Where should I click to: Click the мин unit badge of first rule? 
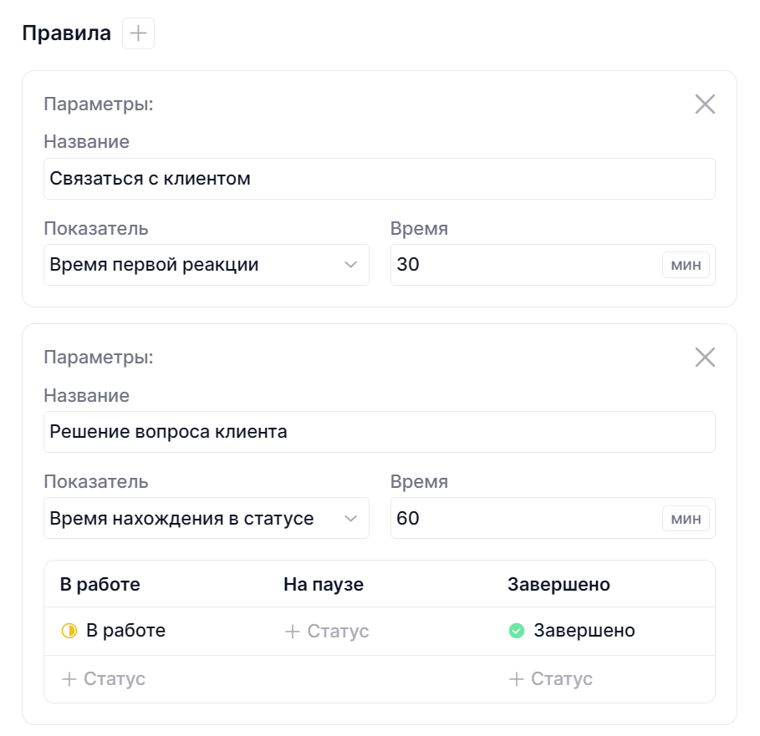point(686,265)
